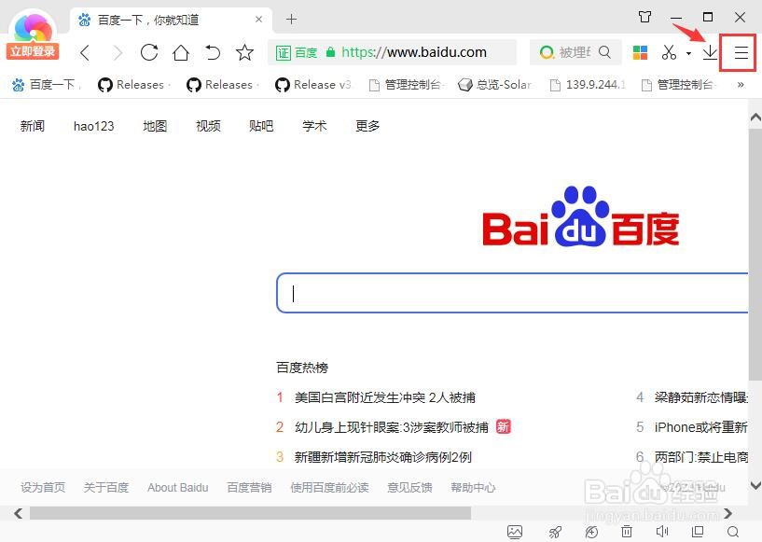Click the vertical scrollbar up arrow

[x=755, y=118]
